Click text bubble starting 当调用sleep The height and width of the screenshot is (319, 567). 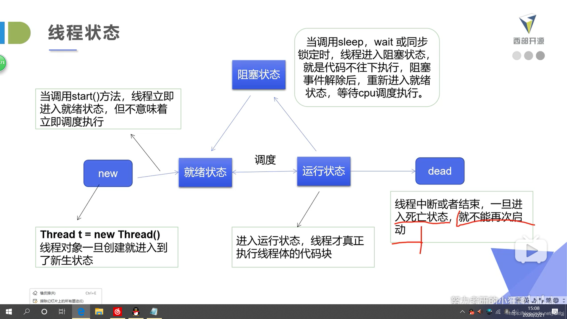pyautogui.click(x=367, y=67)
